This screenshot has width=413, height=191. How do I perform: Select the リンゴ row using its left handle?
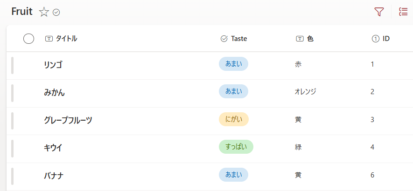pos(12,65)
